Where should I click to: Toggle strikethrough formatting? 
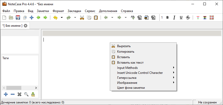click(x=188, y=18)
